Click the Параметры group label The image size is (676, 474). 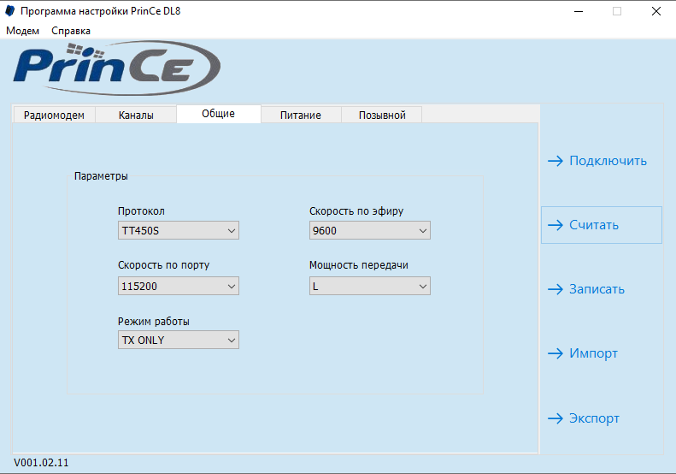[101, 176]
